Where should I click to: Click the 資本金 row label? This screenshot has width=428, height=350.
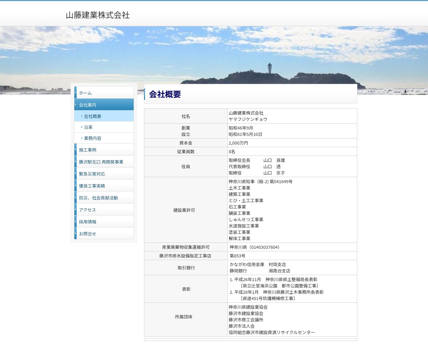click(x=186, y=143)
